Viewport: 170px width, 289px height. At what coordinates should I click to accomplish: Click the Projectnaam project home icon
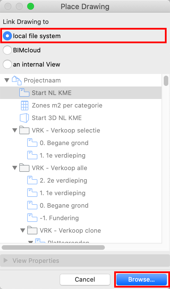[x=17, y=80]
